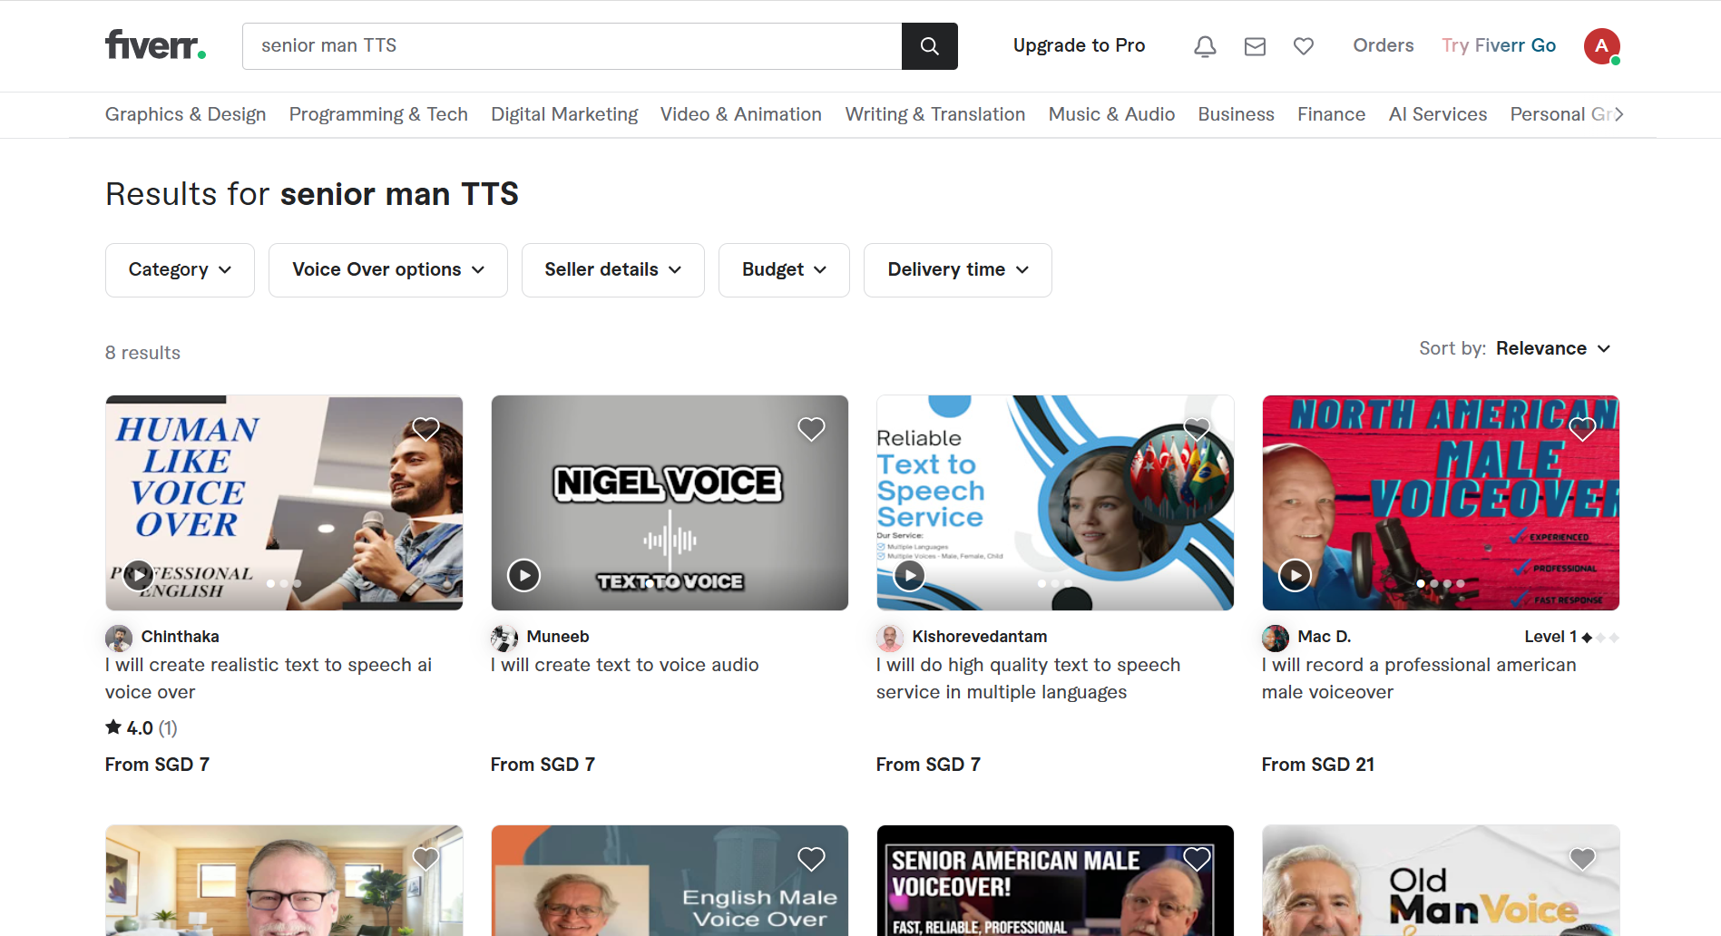Open Muneeb's seller name link
This screenshot has height=936, width=1721.
[558, 637]
